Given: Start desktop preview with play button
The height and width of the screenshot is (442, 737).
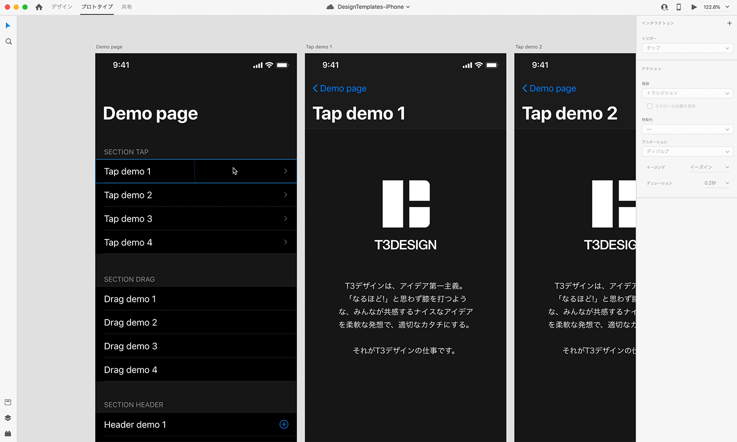Looking at the screenshot, I should point(694,7).
